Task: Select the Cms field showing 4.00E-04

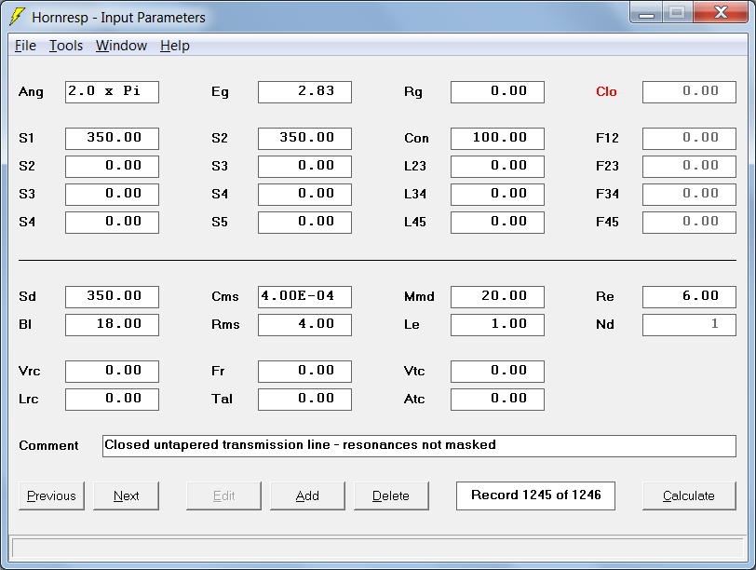Action: pos(304,297)
